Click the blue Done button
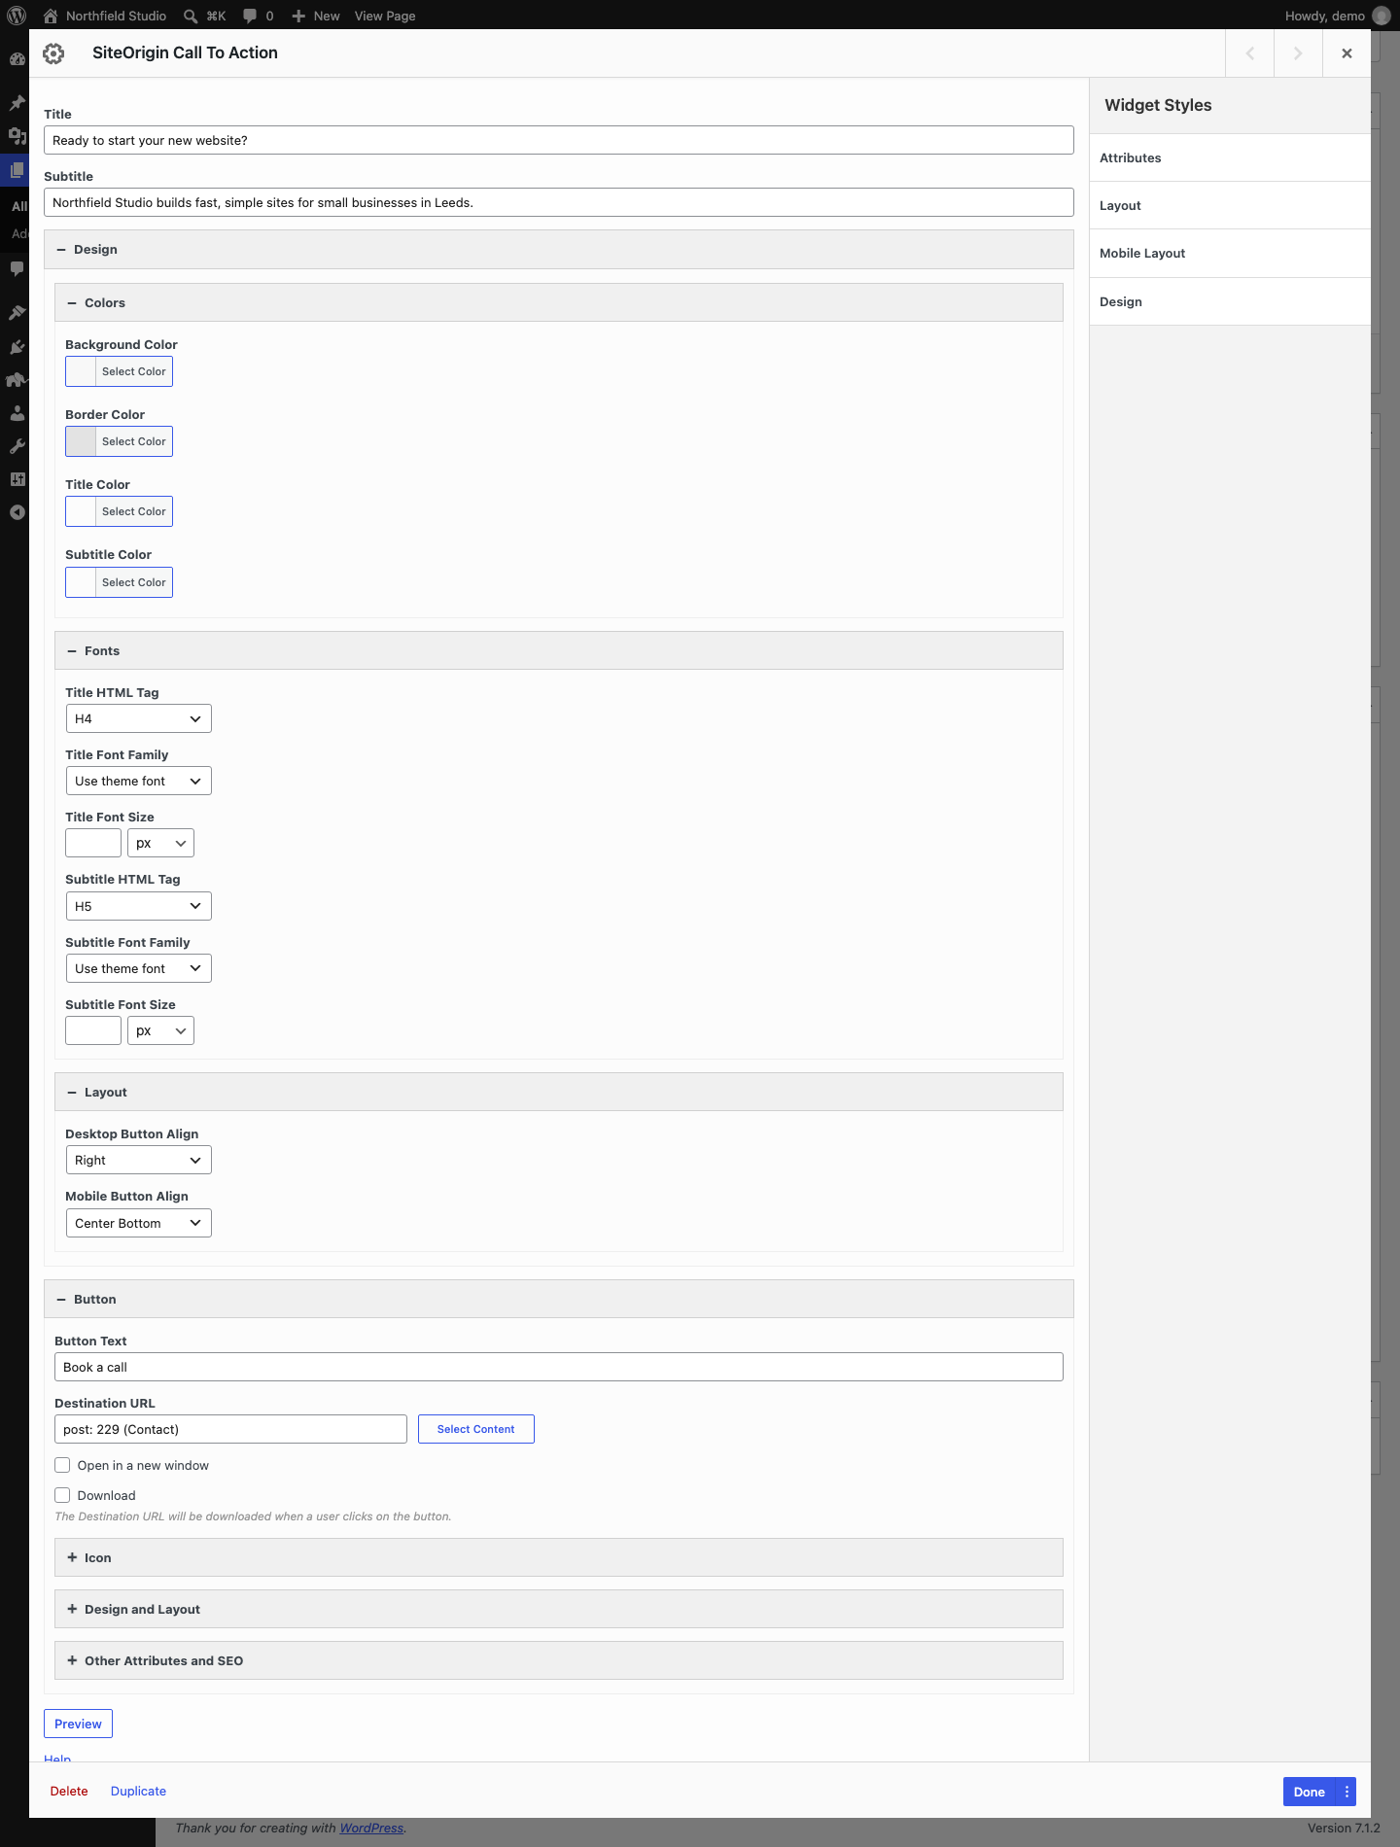1400x1847 pixels. pos(1309,1792)
